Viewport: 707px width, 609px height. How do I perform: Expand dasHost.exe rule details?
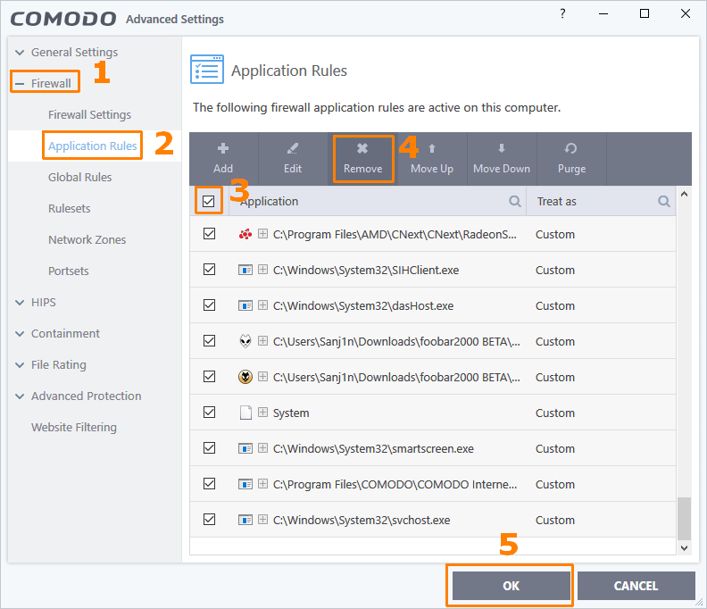tap(262, 305)
